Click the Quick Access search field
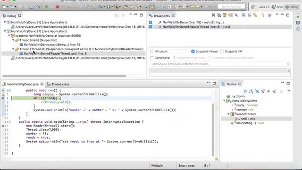This screenshot has width=302, height=170. pos(231,7)
